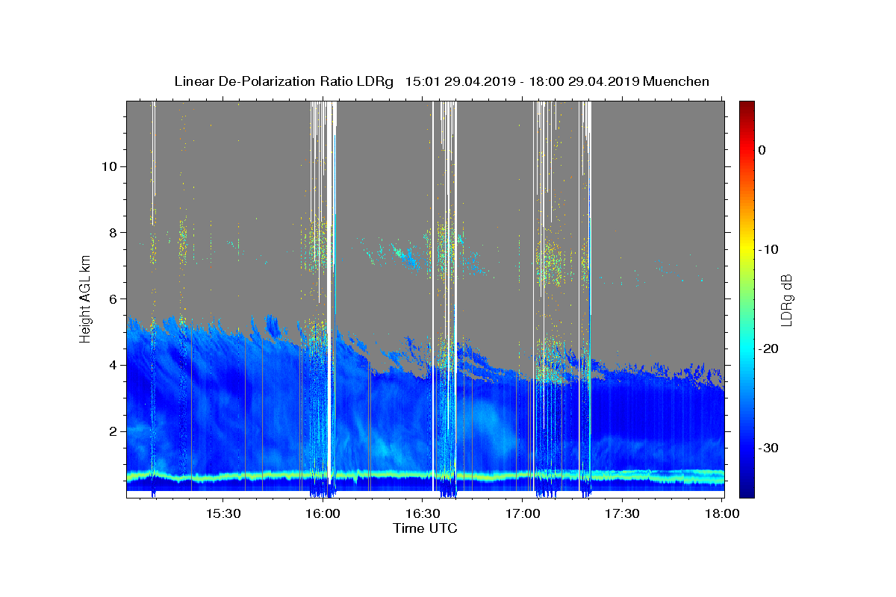896x597 pixels.
Task: Click the colorbar value 0
Action: click(762, 150)
